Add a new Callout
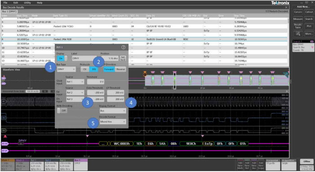 309,12
